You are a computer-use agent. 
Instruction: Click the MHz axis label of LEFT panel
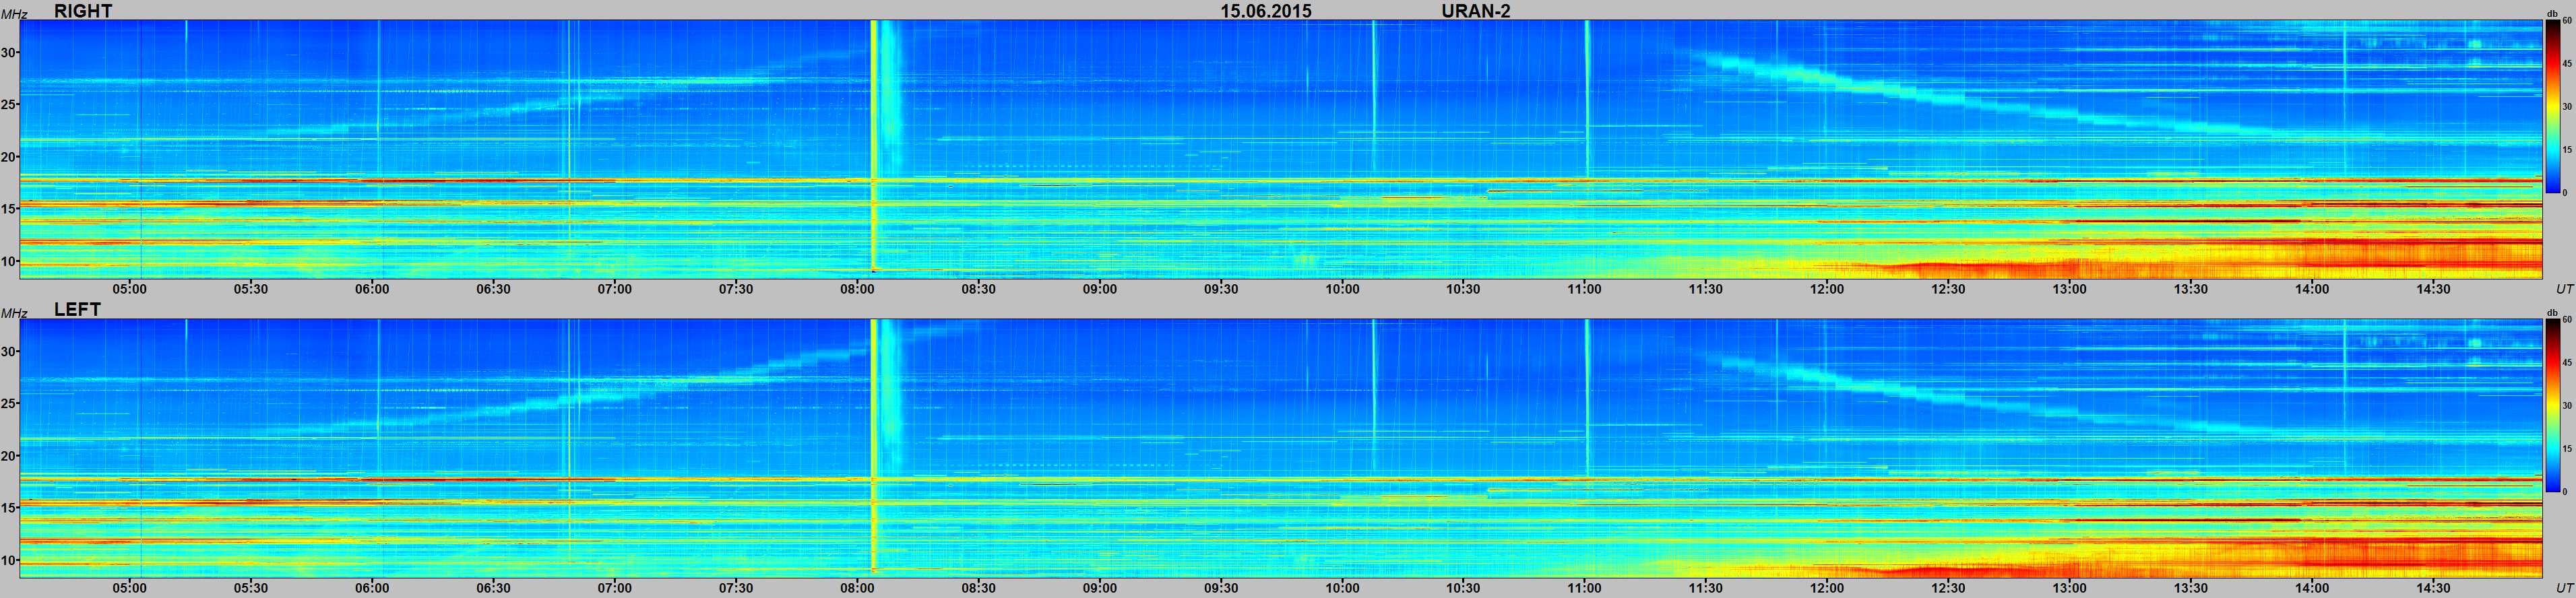[13, 313]
